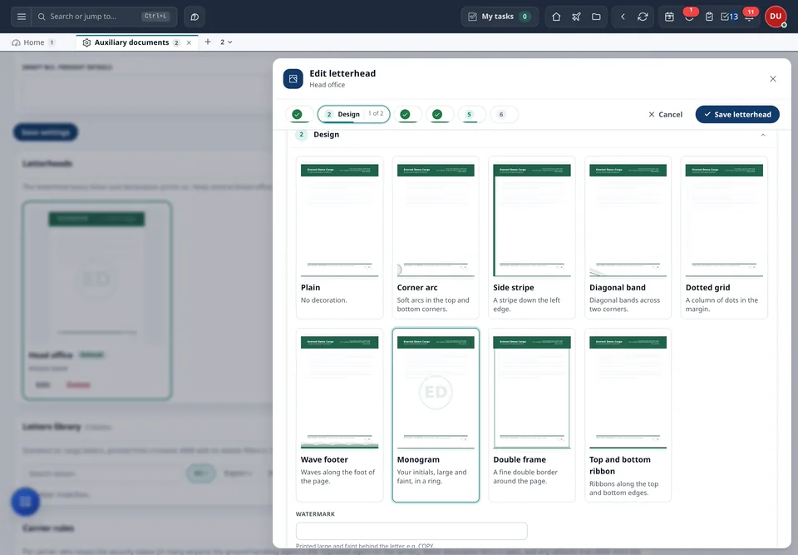Open the calendar icon in top bar
Viewport: 798px width, 555px height.
(x=669, y=17)
